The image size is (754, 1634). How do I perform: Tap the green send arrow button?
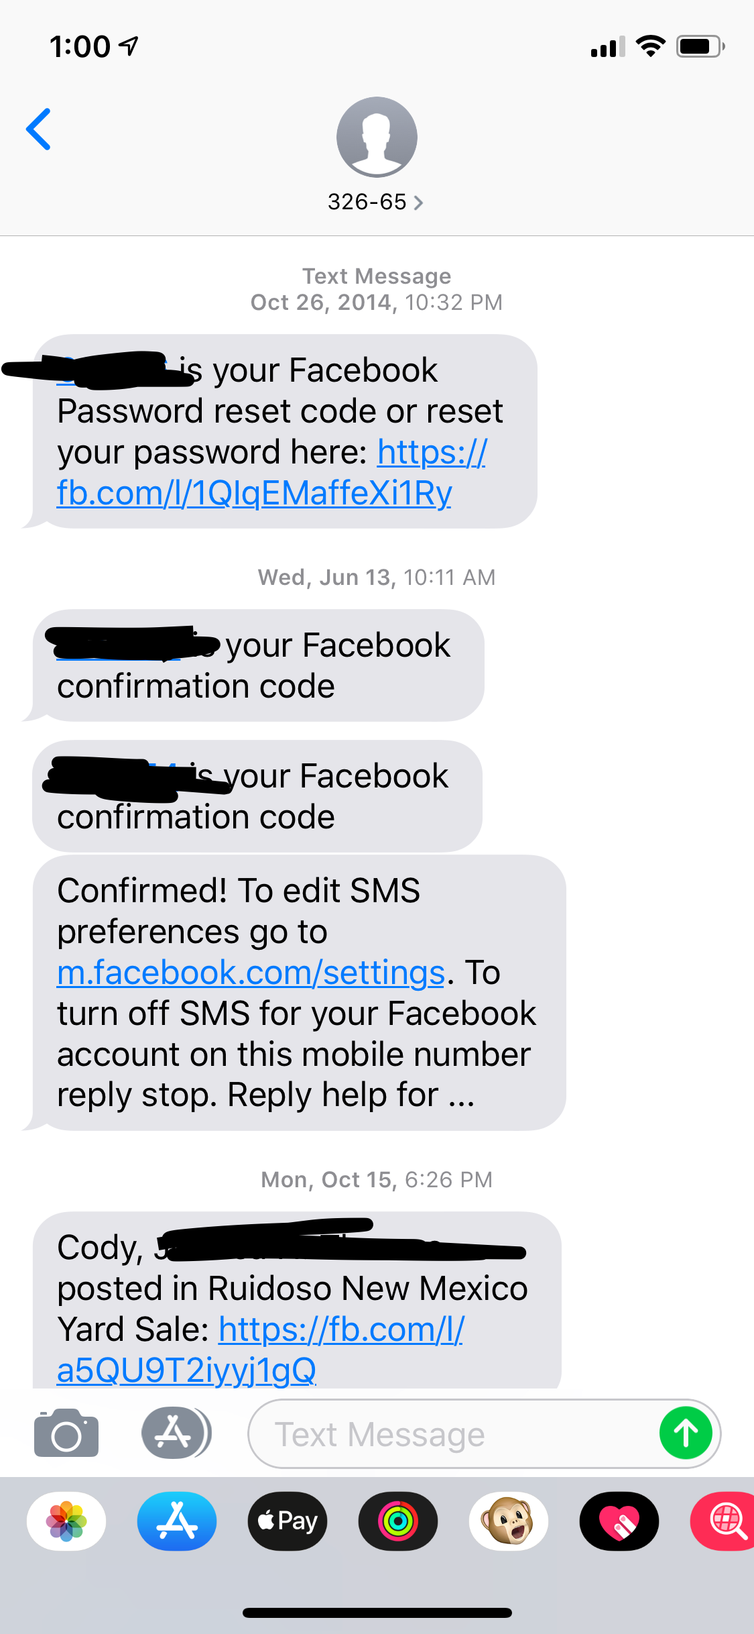pos(686,1433)
